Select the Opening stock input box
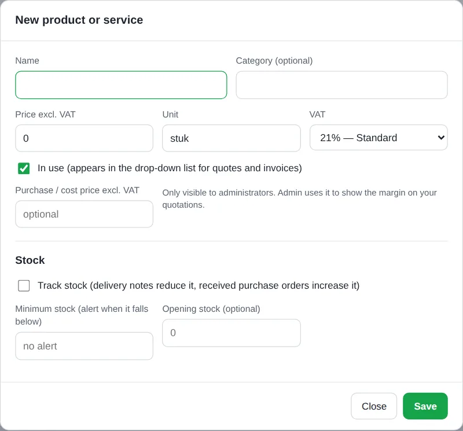Viewport: 463px width, 431px height. pos(231,333)
